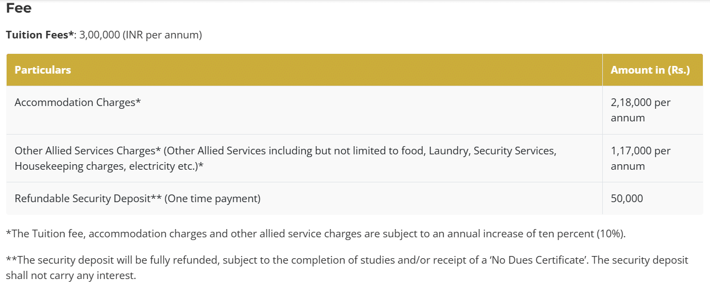Click "ten percent (10%)" in the footnote
Viewport: 710px width, 284px height.
click(585, 233)
